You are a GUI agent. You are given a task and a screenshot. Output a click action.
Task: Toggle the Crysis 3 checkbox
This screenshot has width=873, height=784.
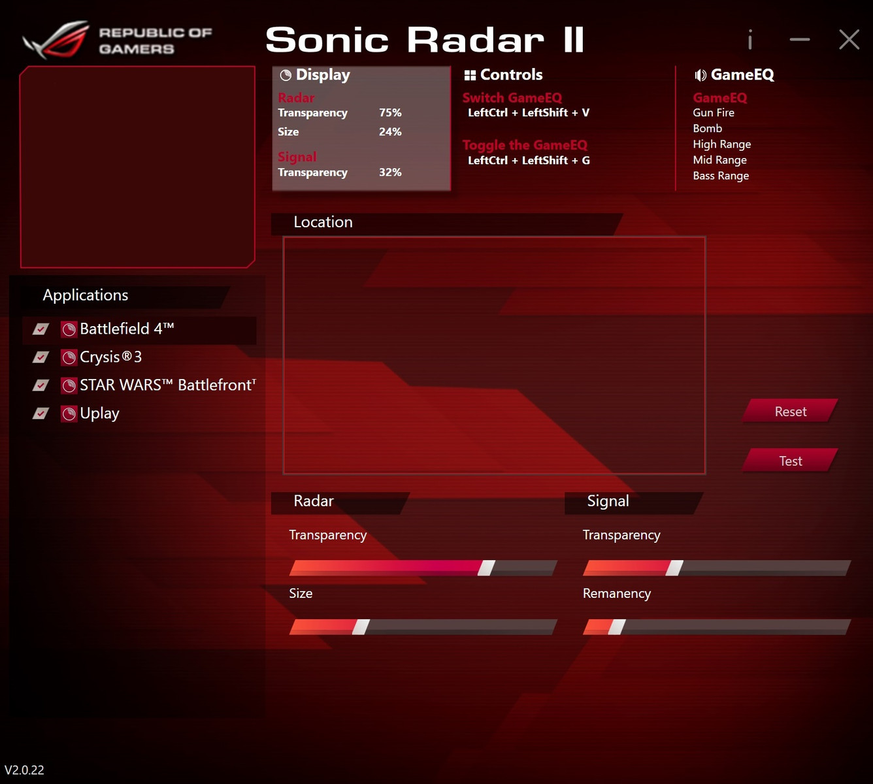click(x=41, y=357)
